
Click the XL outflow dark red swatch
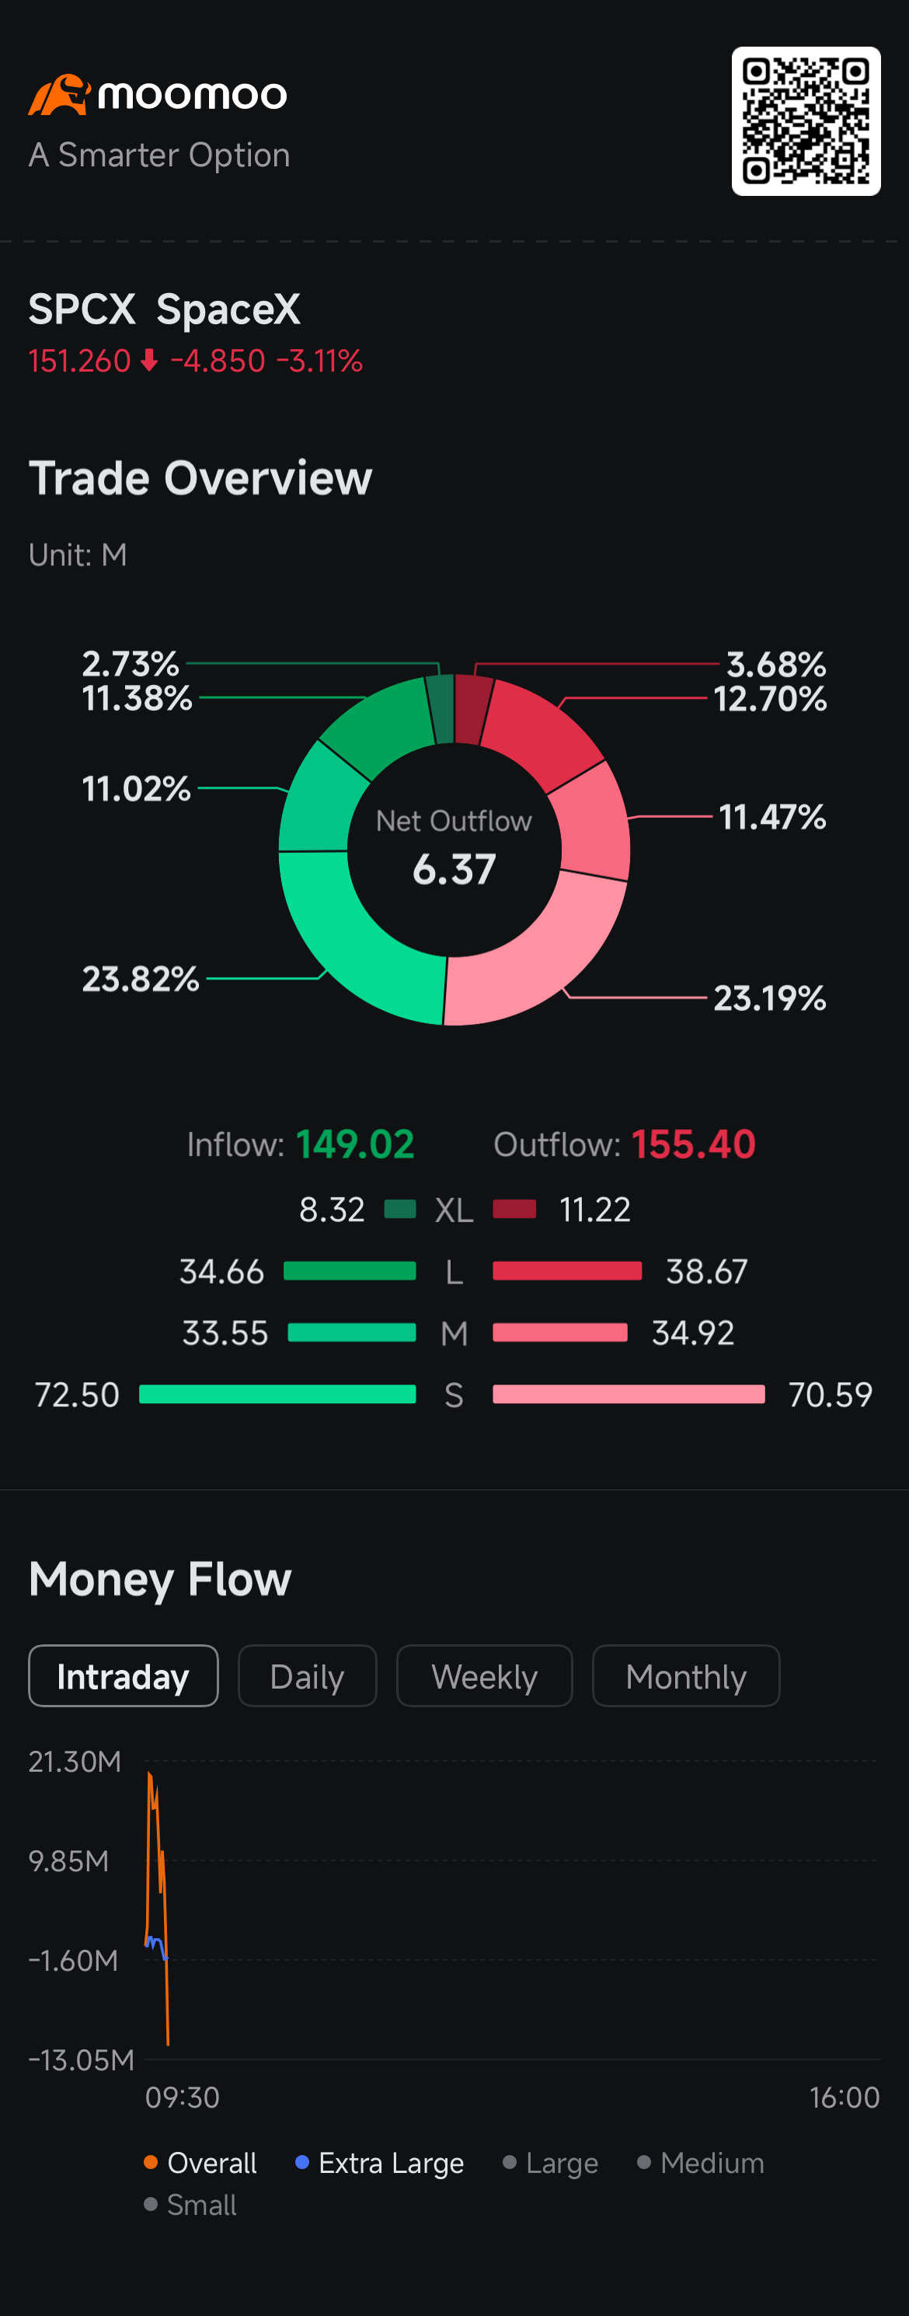tap(514, 1209)
